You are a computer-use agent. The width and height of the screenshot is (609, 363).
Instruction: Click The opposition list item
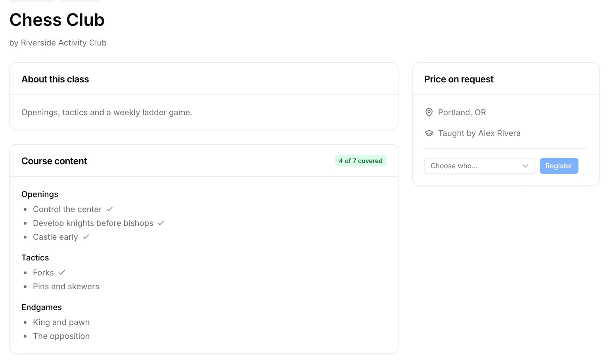(61, 336)
